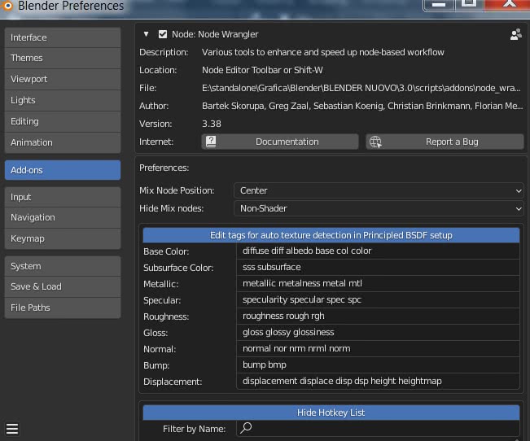Select the Themes section in sidebar
Screen dimensions: 530x441
[x=63, y=58]
